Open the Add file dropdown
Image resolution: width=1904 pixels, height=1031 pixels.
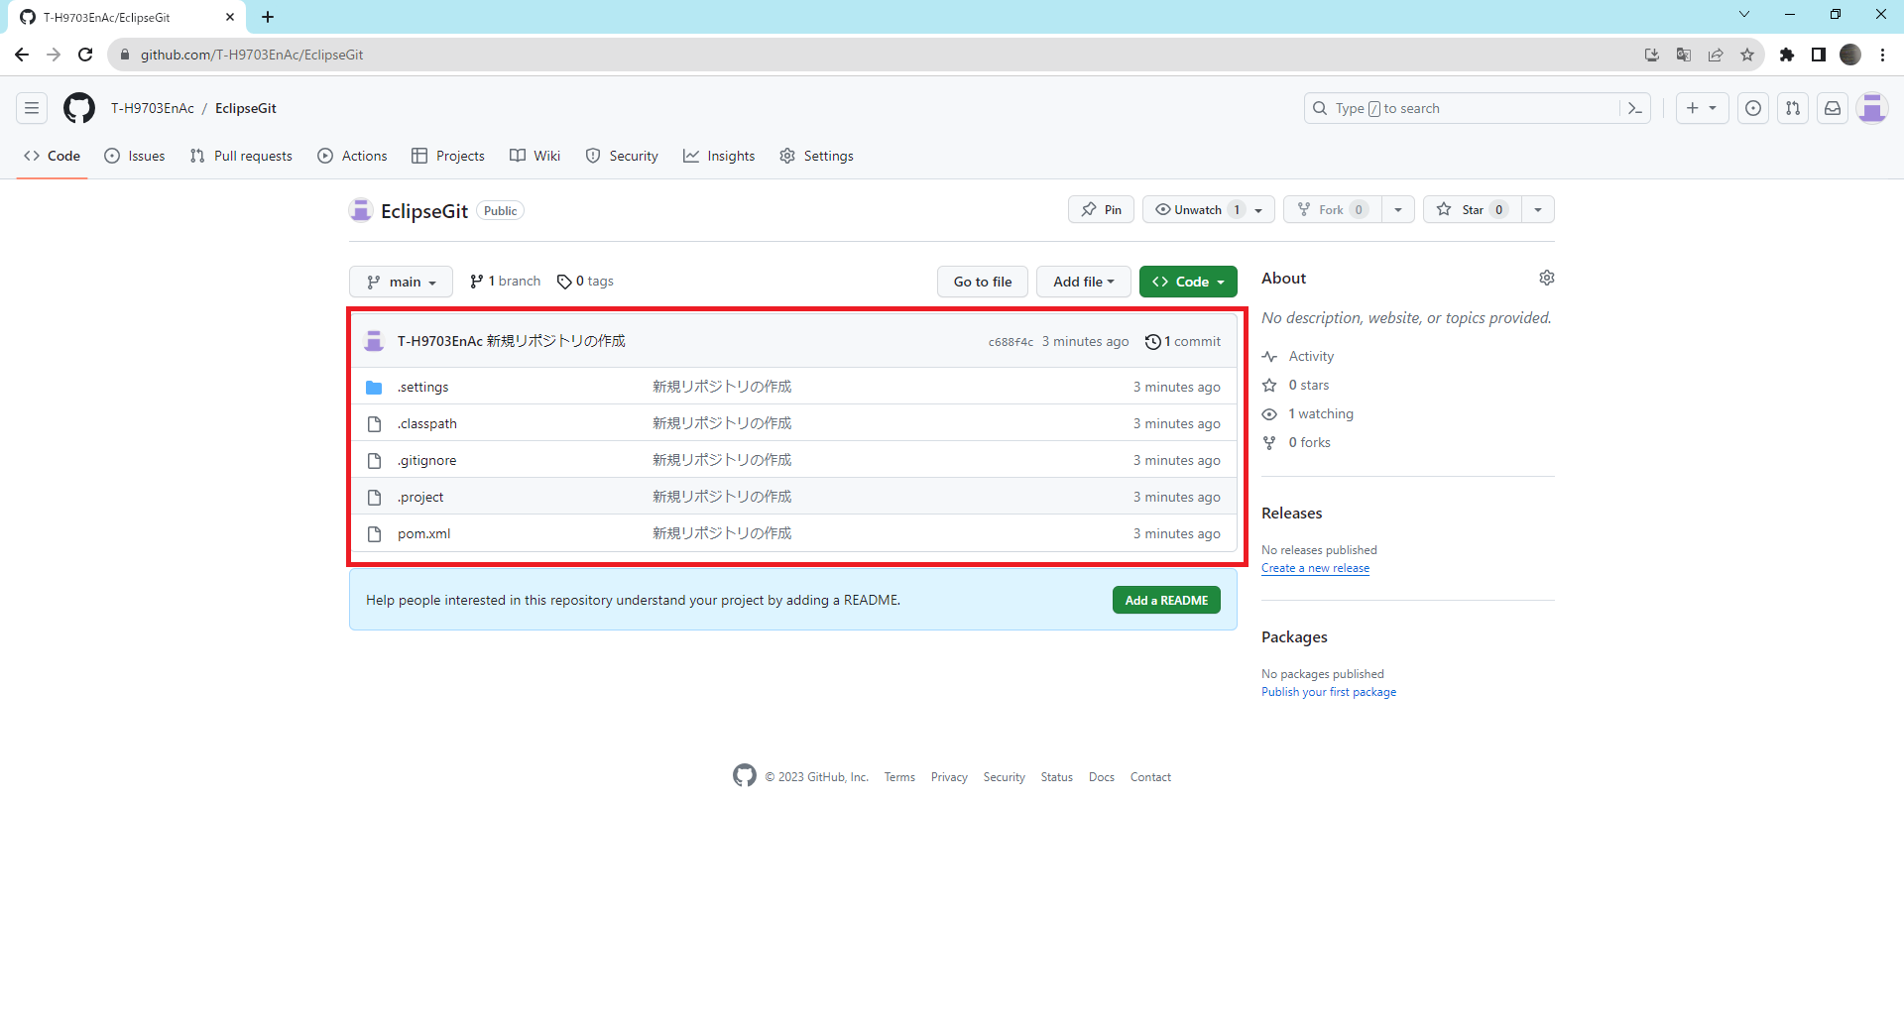coord(1084,282)
